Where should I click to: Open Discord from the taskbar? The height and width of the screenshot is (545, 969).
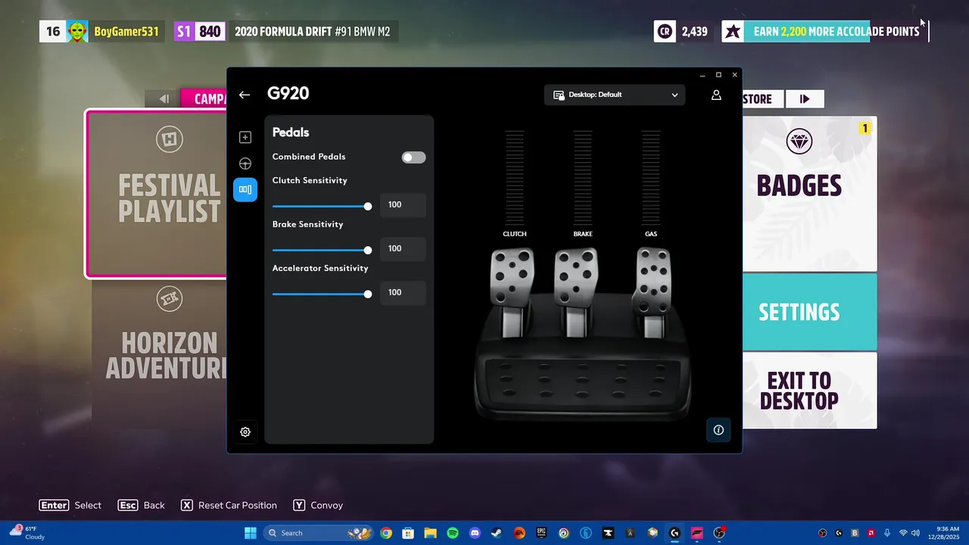(475, 533)
